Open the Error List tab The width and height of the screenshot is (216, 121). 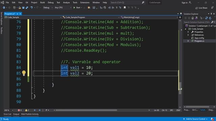(x=7, y=114)
